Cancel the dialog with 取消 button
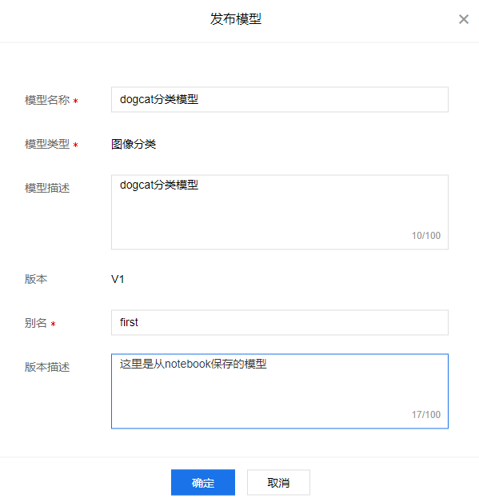Screen dimensions: 479x502 (278, 482)
